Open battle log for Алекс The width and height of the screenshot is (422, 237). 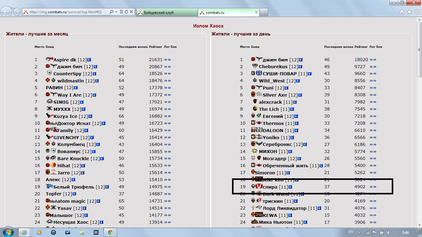[167, 180]
